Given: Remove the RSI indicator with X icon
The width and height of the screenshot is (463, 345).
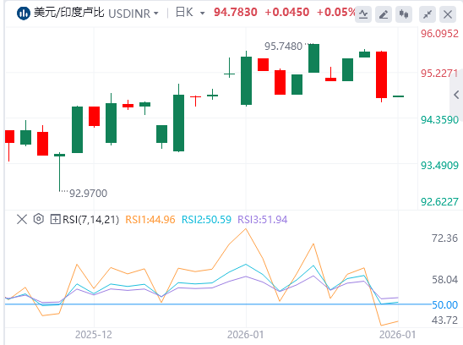Looking at the screenshot, I should [x=22, y=219].
